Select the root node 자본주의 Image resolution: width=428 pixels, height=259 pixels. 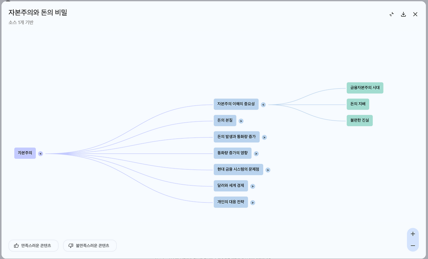coord(25,153)
